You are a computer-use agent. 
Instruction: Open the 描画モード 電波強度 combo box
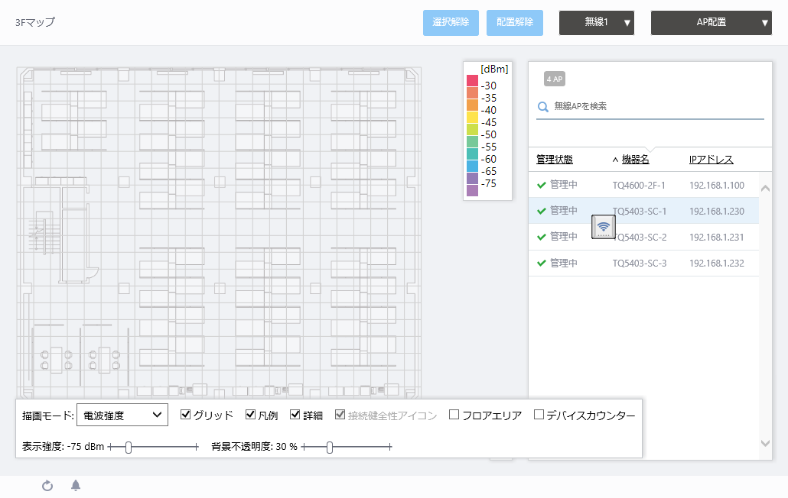(x=122, y=416)
